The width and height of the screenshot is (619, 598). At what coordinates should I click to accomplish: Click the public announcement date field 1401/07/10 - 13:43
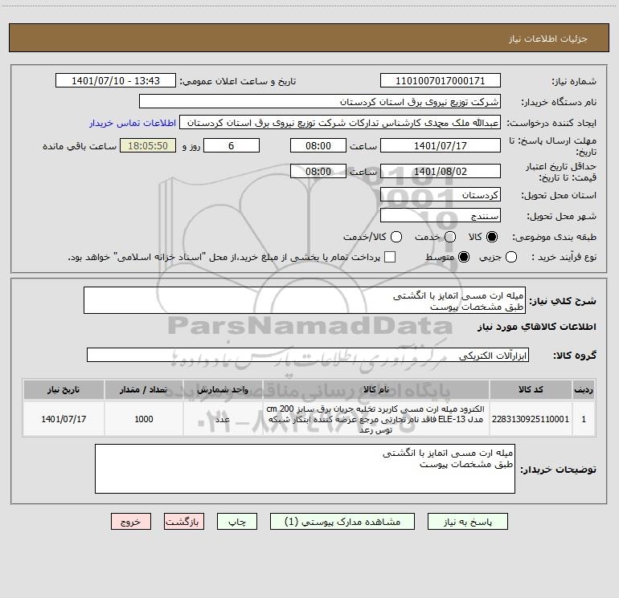coord(116,80)
